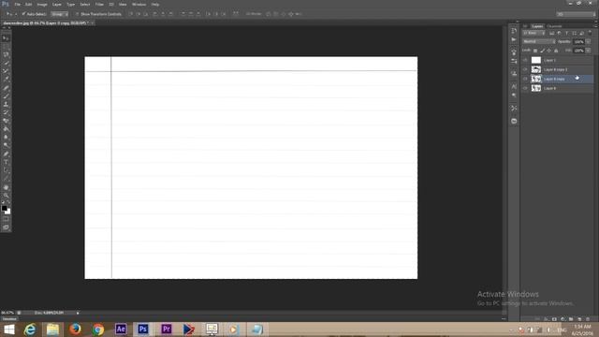Select the Lasso tool
The width and height of the screenshot is (599, 337).
point(6,54)
